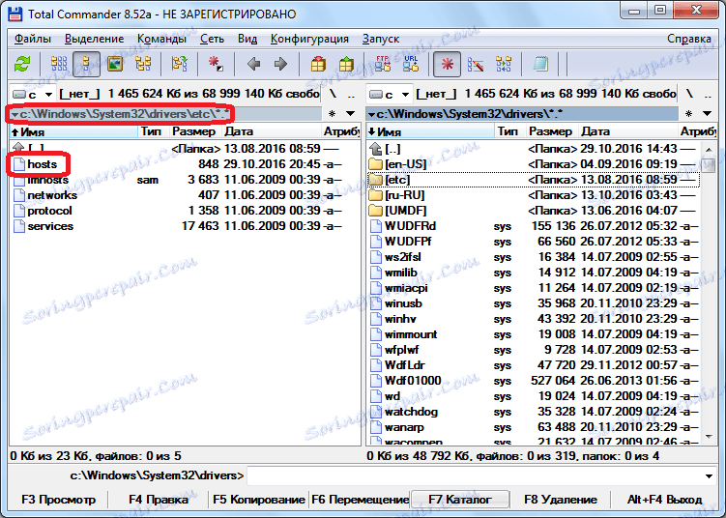
Task: Open left panel directory history arrow
Action: point(351,113)
